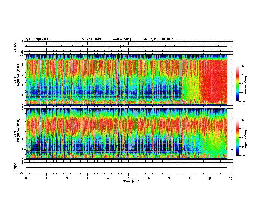The width and height of the screenshot is (260, 200).
Task: Click the ch.3(V) axis label
Action: (x=15, y=168)
